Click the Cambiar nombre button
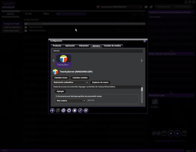196x152 pixels. [x=80, y=78]
